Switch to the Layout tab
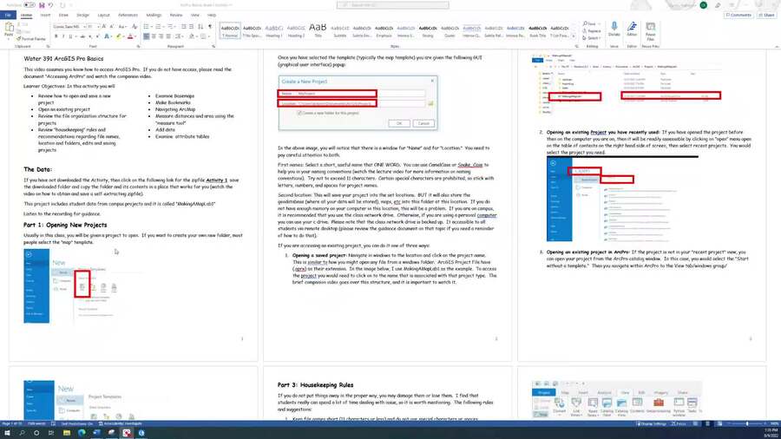 tap(103, 15)
